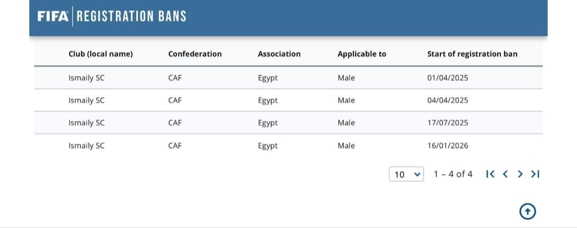Jump to last page of results
This screenshot has width=577, height=228.
point(535,174)
